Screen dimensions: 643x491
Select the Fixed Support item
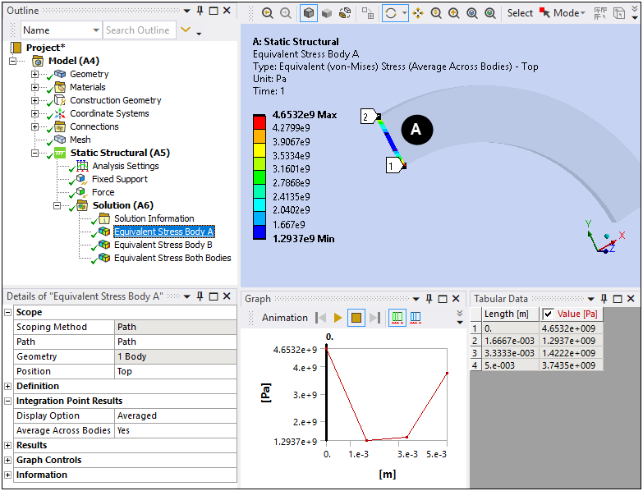119,179
